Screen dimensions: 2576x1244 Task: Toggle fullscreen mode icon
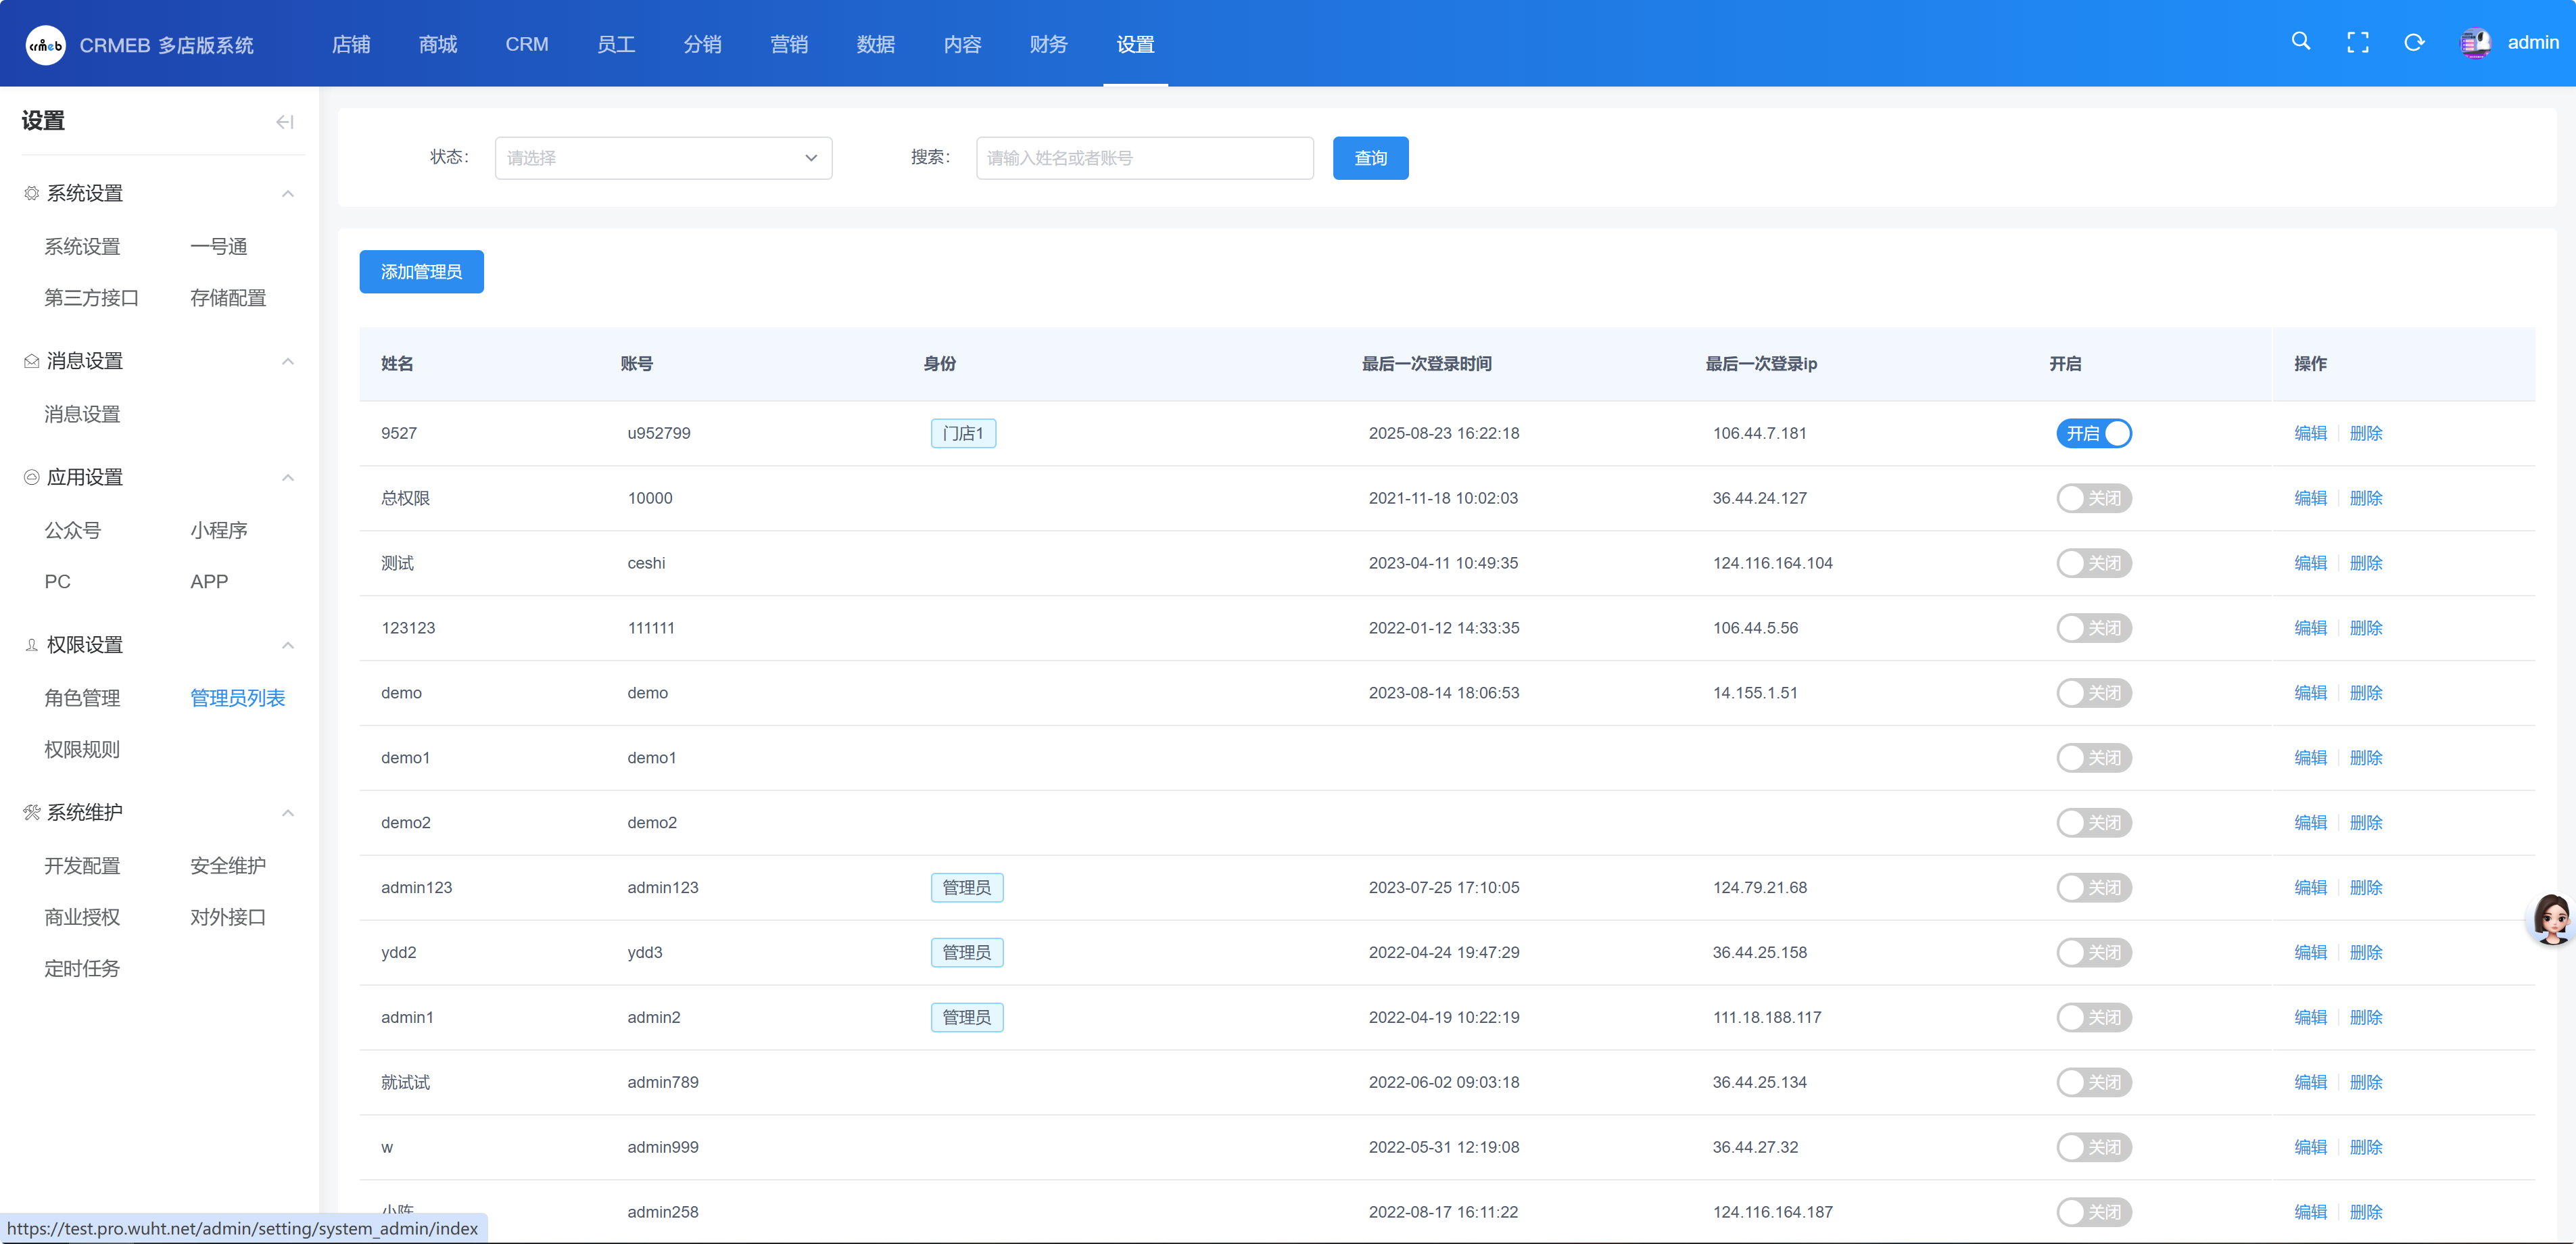2357,42
